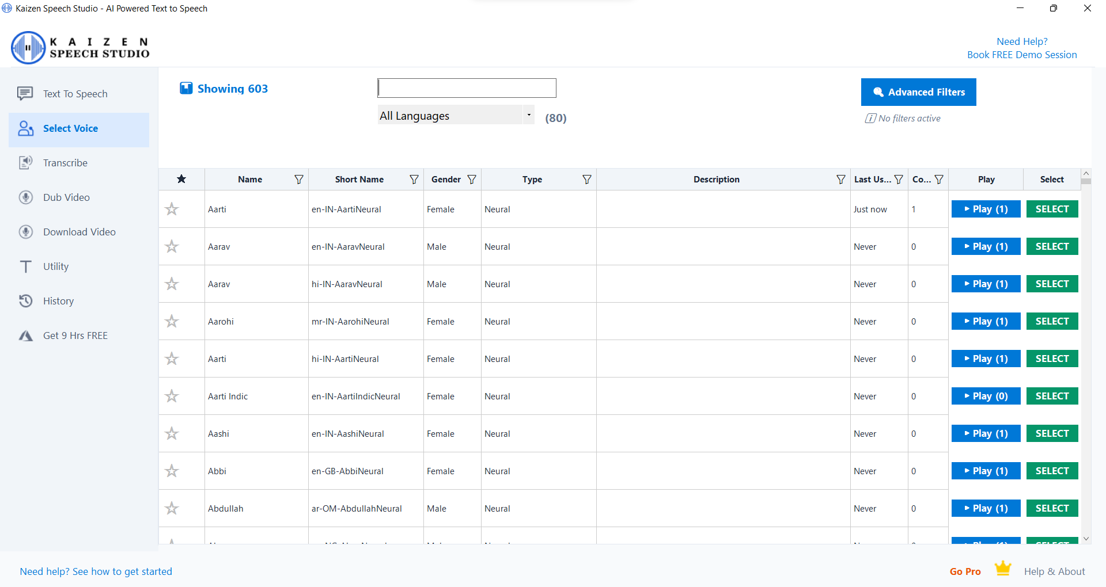Favorite the en-IN-AartiNeural voice star
Screen dimensions: 1106x587
coord(172,209)
